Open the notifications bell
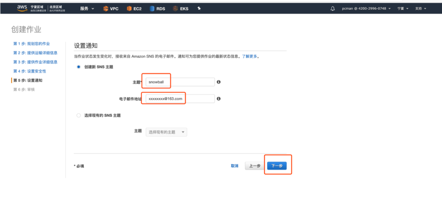 pos(332,9)
